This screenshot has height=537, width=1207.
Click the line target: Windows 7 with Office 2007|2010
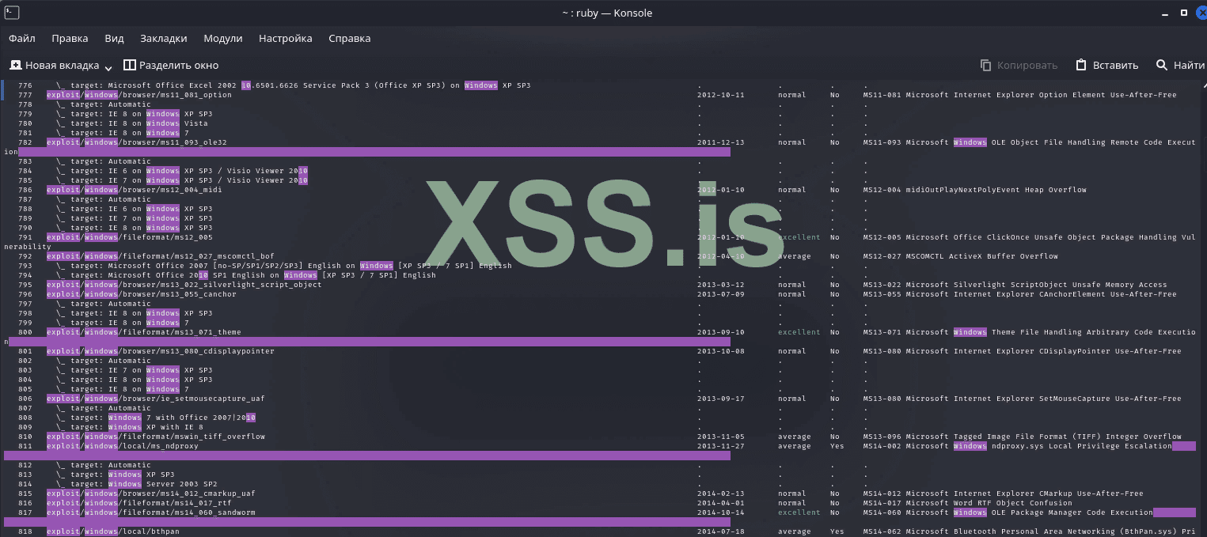pyautogui.click(x=156, y=418)
